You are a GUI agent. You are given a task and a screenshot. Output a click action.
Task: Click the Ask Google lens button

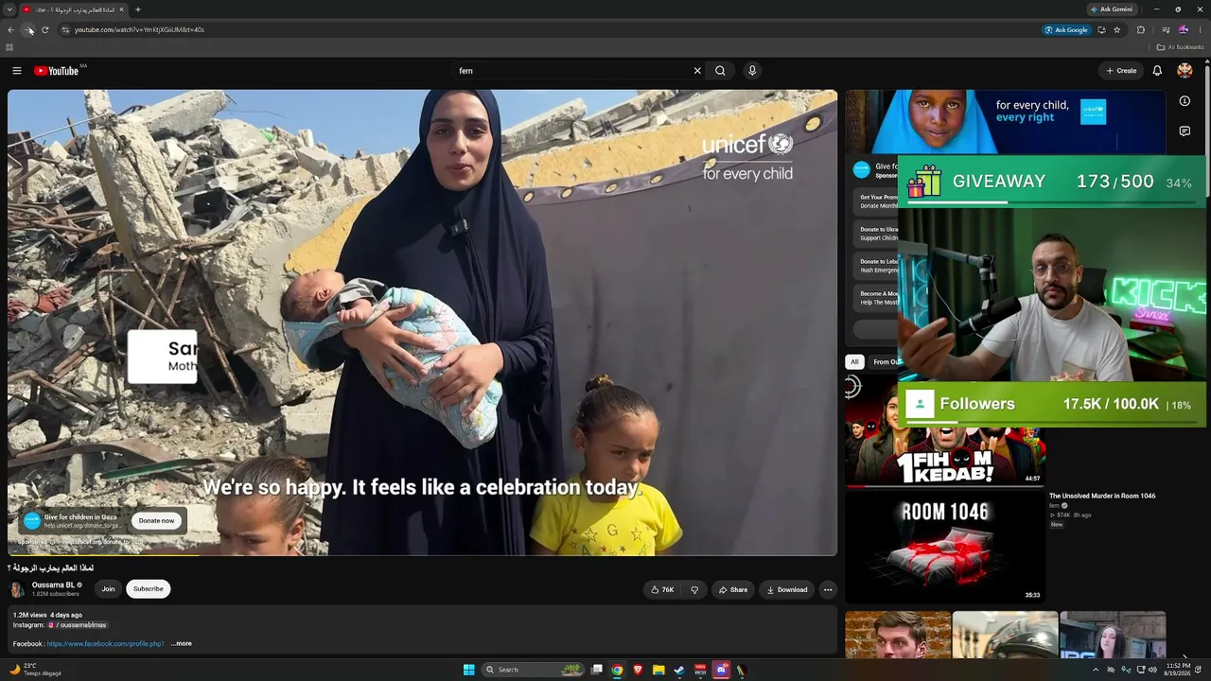click(1066, 29)
